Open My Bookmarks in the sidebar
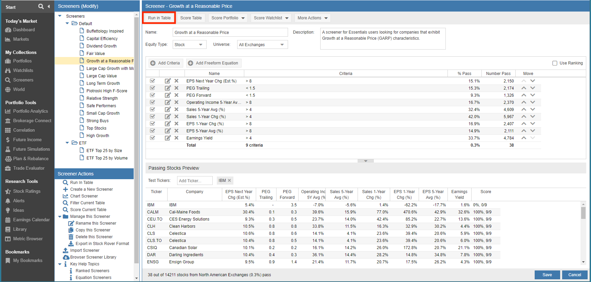This screenshot has width=591, height=282. 28,261
